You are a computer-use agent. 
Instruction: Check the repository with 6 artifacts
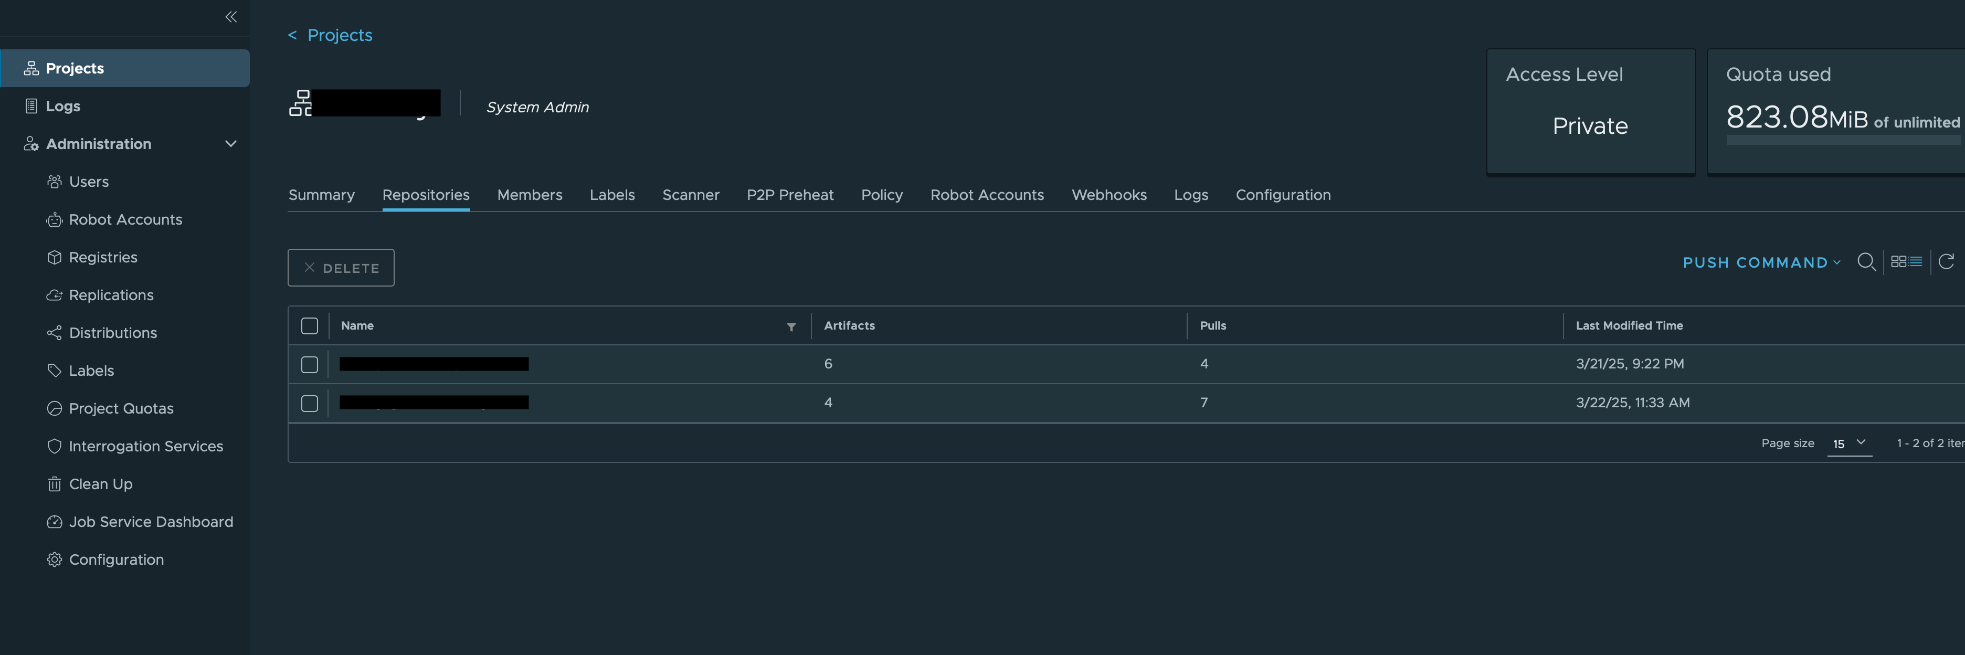click(309, 364)
